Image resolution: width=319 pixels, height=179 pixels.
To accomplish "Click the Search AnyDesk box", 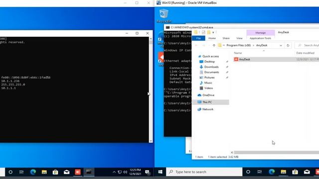I will [307, 45].
